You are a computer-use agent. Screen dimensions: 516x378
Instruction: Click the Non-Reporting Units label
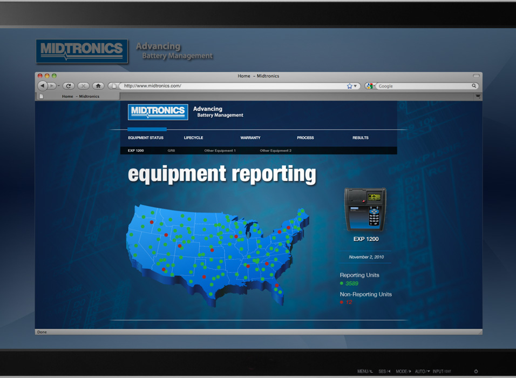click(x=365, y=294)
